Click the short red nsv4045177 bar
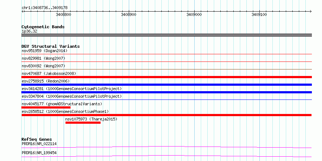The width and height of the screenshot is (322, 161). (46, 107)
